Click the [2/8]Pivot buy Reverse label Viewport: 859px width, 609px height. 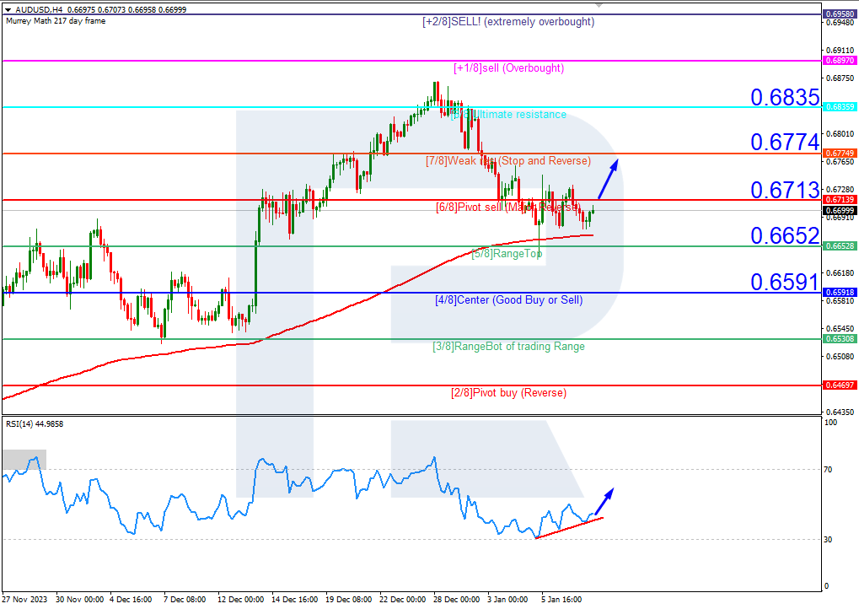tap(508, 392)
